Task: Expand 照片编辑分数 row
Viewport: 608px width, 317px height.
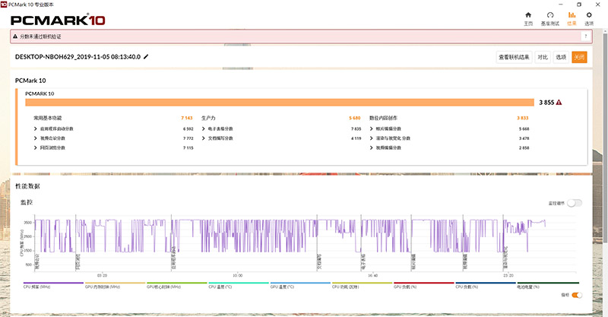Action: 372,128
